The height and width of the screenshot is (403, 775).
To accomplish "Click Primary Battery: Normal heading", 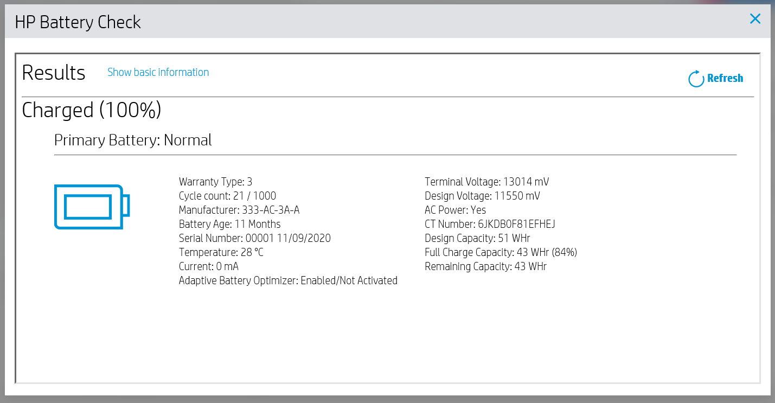I will click(x=133, y=140).
